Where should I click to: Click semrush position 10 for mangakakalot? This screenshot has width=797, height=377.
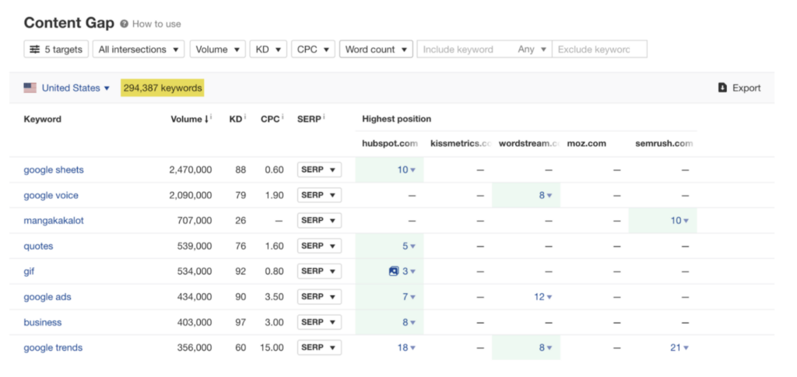(x=679, y=221)
